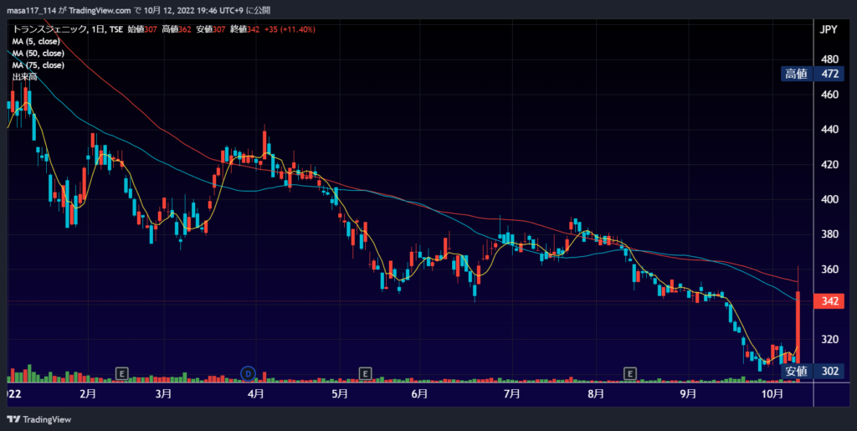Screen dimensions: 857x431
Task: Click the +35 (+11.40%) change value
Action: tap(290, 29)
